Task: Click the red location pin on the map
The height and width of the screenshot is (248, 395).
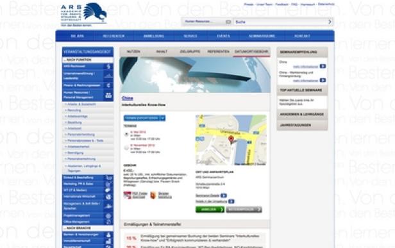Action: coord(231,140)
